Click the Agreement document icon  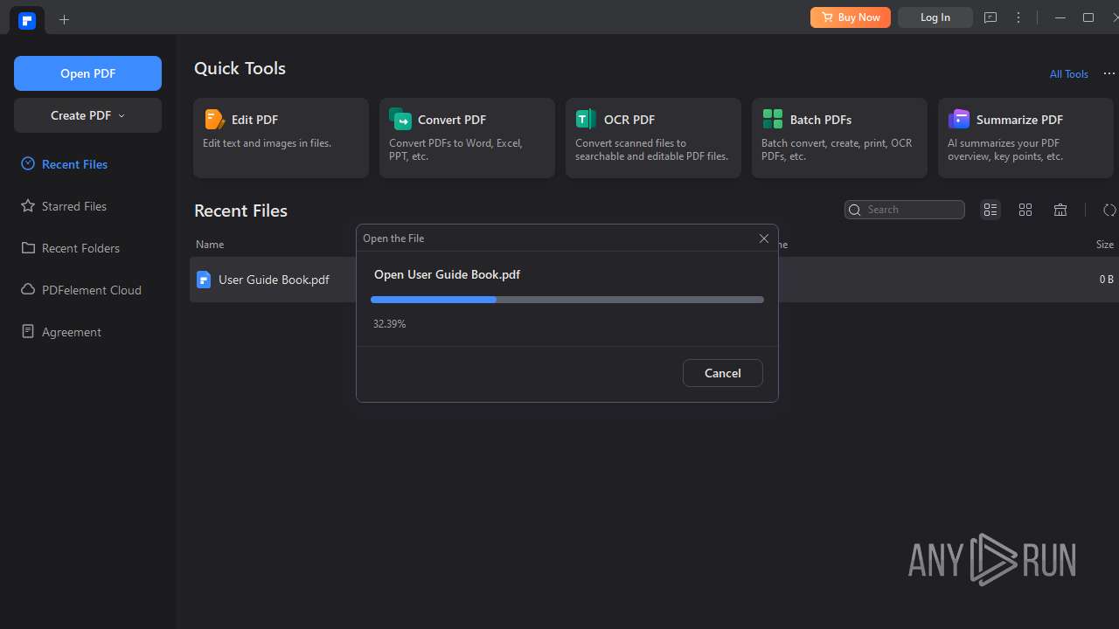(x=28, y=332)
